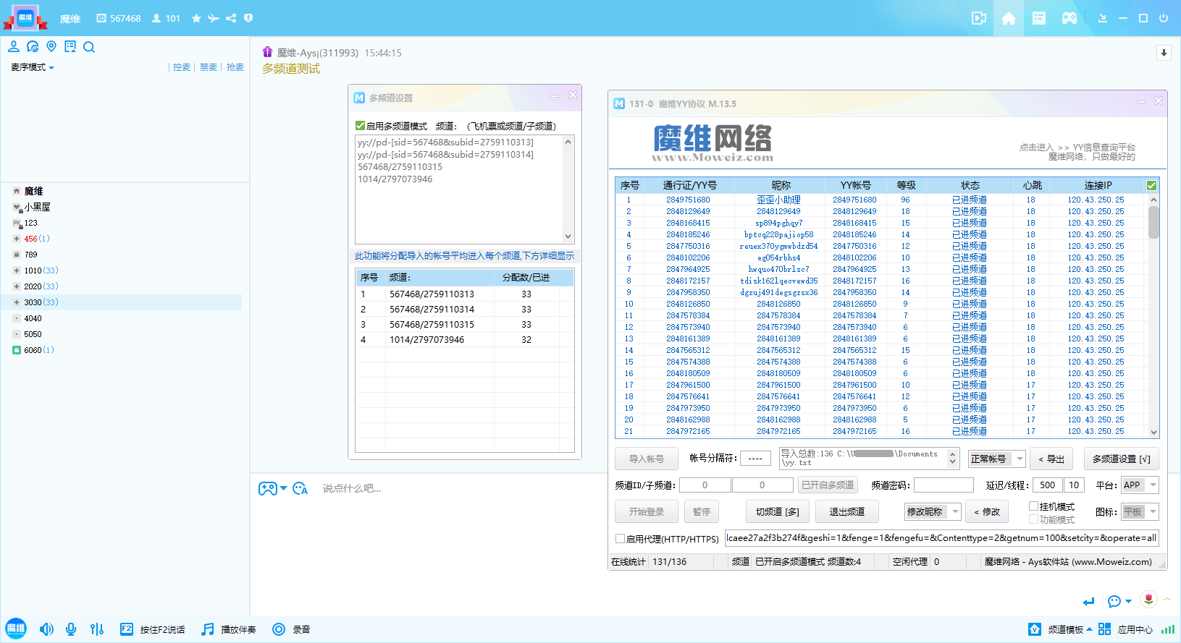Open the 修改昵称 dropdown

point(933,511)
